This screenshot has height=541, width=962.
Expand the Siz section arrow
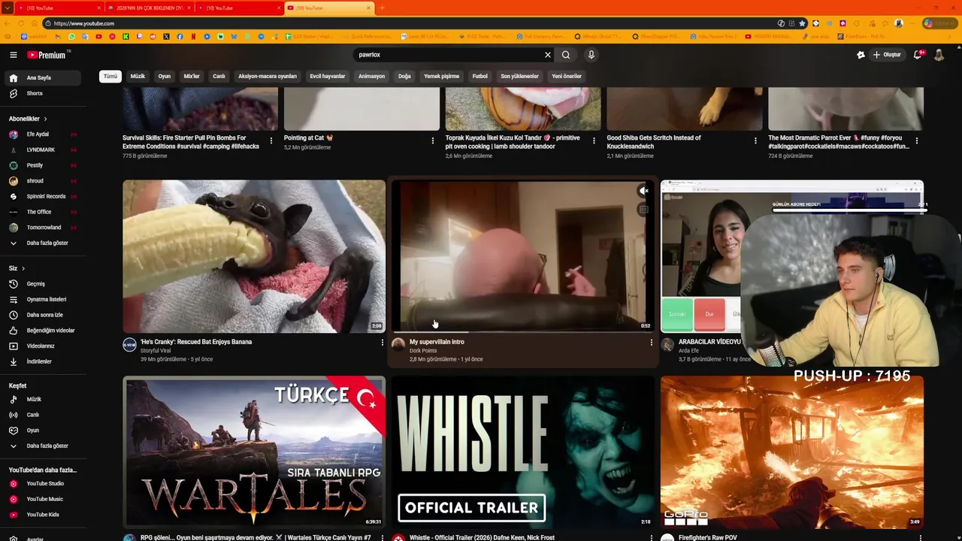pyautogui.click(x=23, y=268)
